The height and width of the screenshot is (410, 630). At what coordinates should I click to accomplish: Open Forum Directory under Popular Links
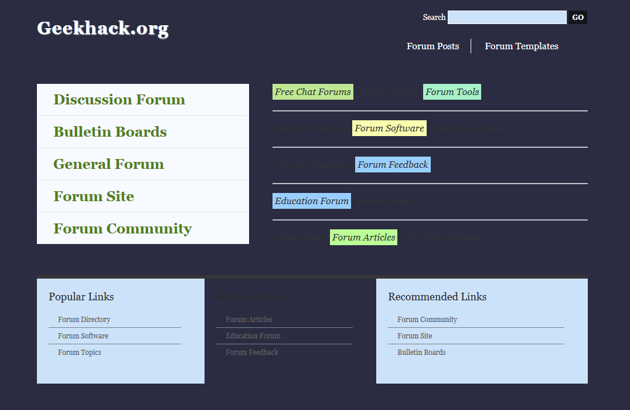[84, 320]
